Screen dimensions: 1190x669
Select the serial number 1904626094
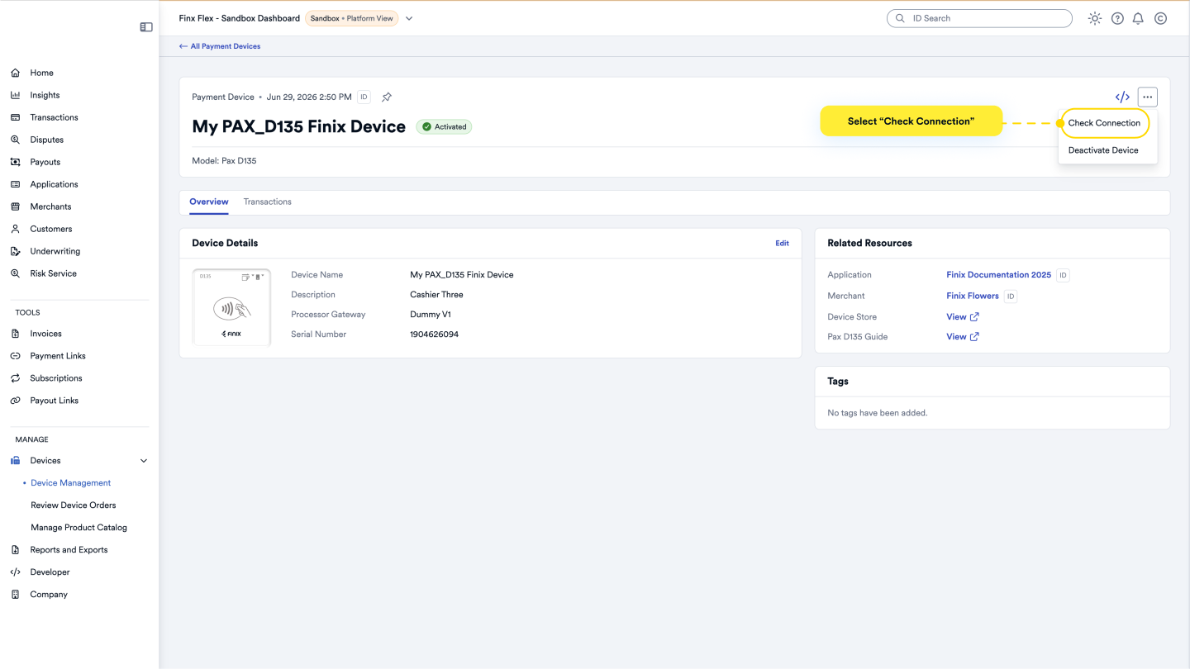pyautogui.click(x=434, y=334)
